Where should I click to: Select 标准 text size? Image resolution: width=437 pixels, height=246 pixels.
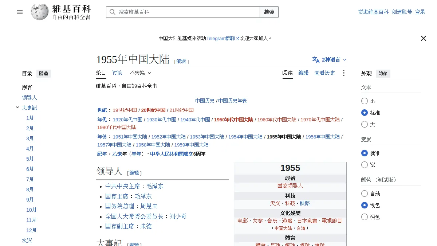tap(365, 113)
